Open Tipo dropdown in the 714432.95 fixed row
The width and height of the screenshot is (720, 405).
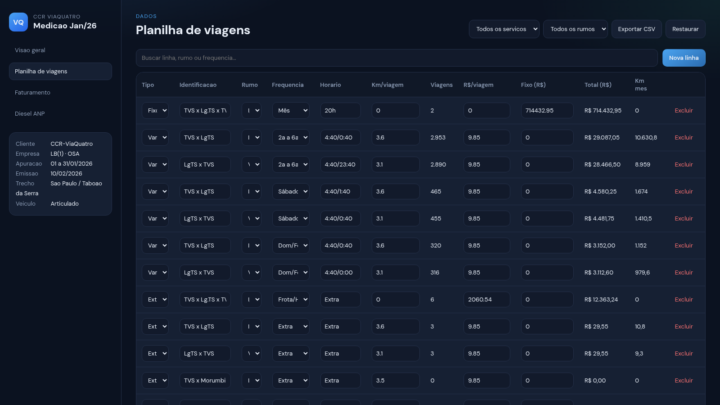[x=155, y=110]
